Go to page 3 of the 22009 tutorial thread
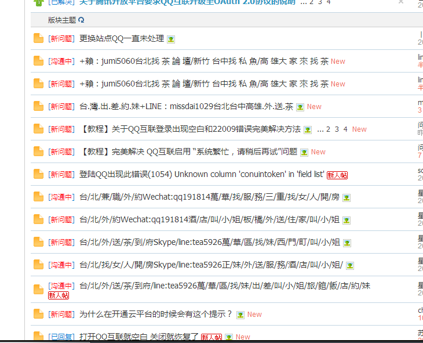This screenshot has height=343, width=423. point(337,129)
